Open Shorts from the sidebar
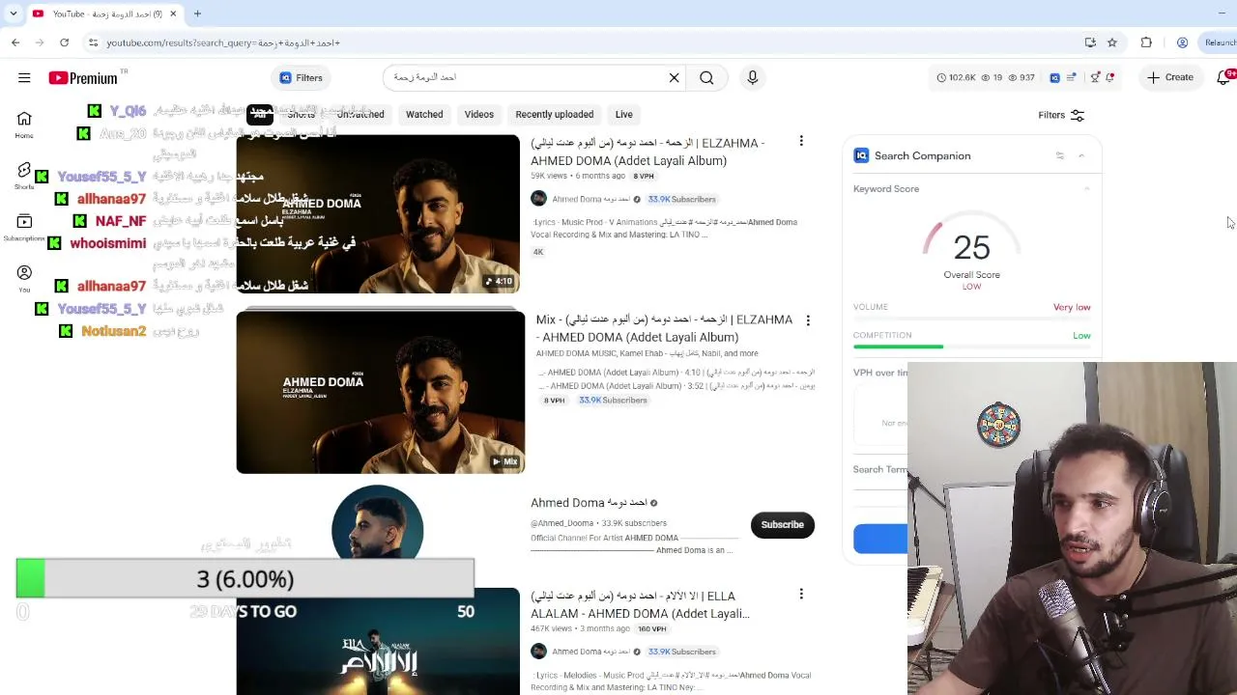This screenshot has height=695, width=1237. click(x=24, y=175)
